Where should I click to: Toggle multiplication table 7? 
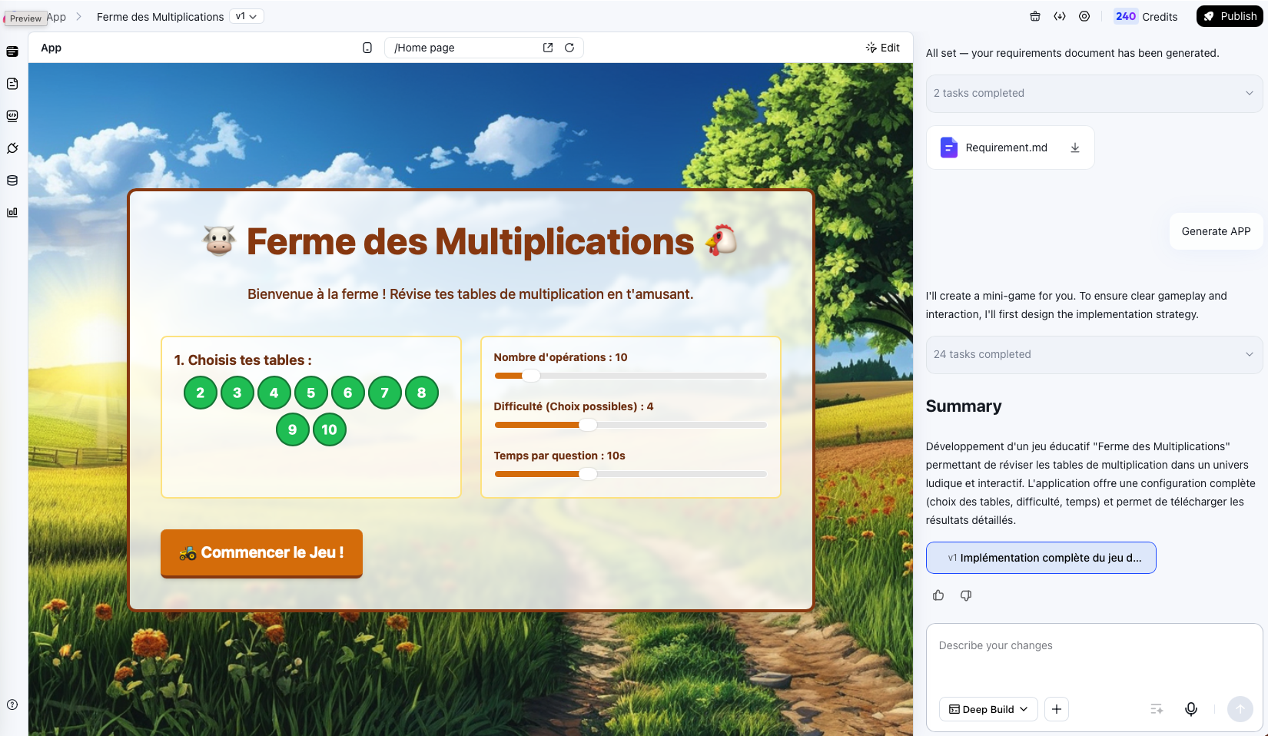[x=384, y=393]
